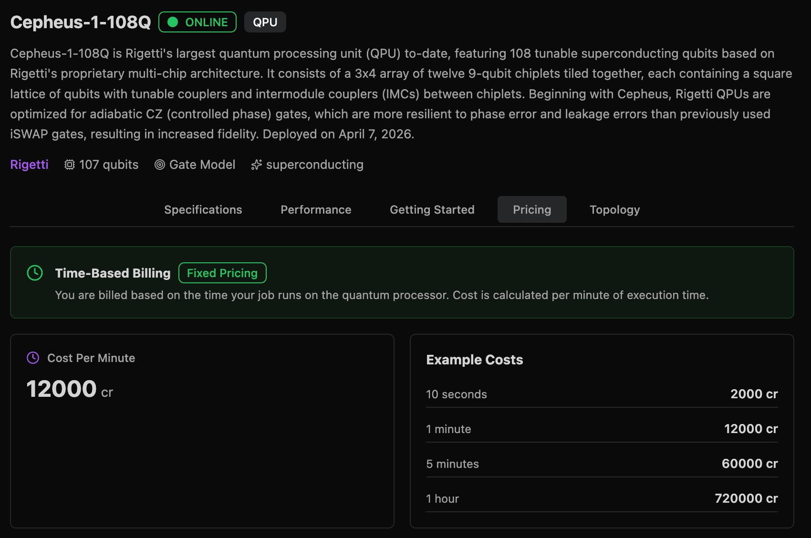Click the 60000 cr cost value
This screenshot has height=538, width=811.
point(750,464)
